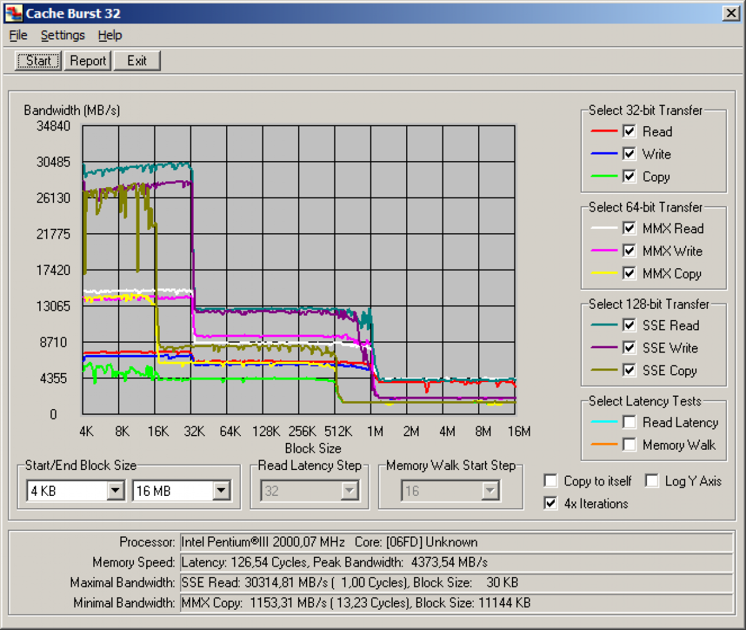Open the end block size 16 MB dropdown

222,490
